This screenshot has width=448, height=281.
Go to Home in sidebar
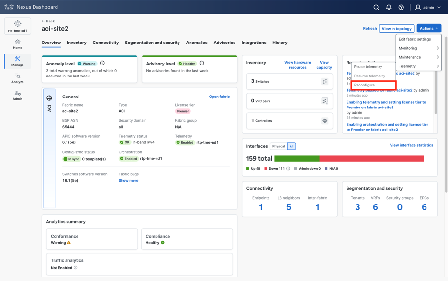click(17, 44)
